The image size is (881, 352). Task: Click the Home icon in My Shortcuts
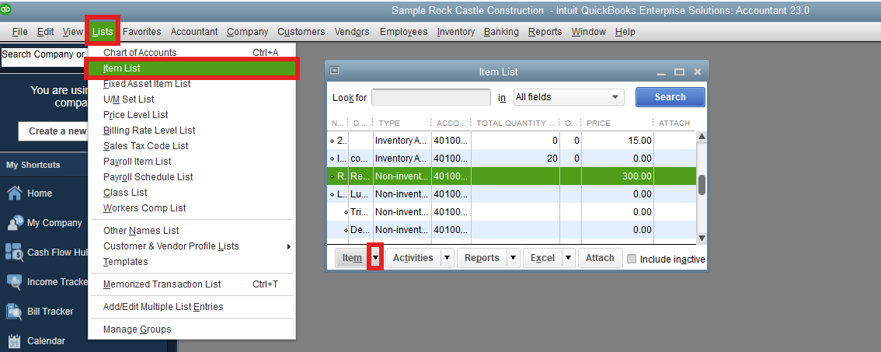[x=14, y=193]
